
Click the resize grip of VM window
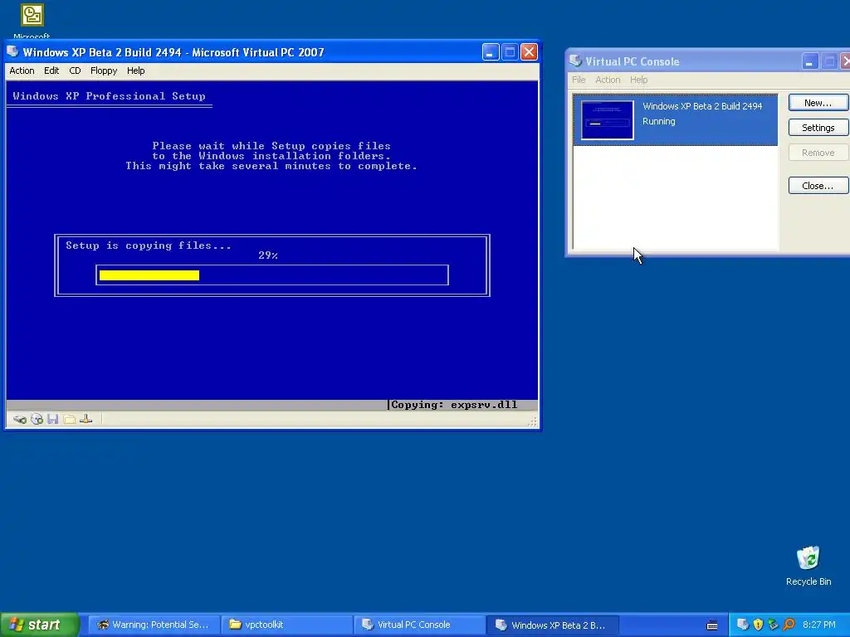coord(533,421)
